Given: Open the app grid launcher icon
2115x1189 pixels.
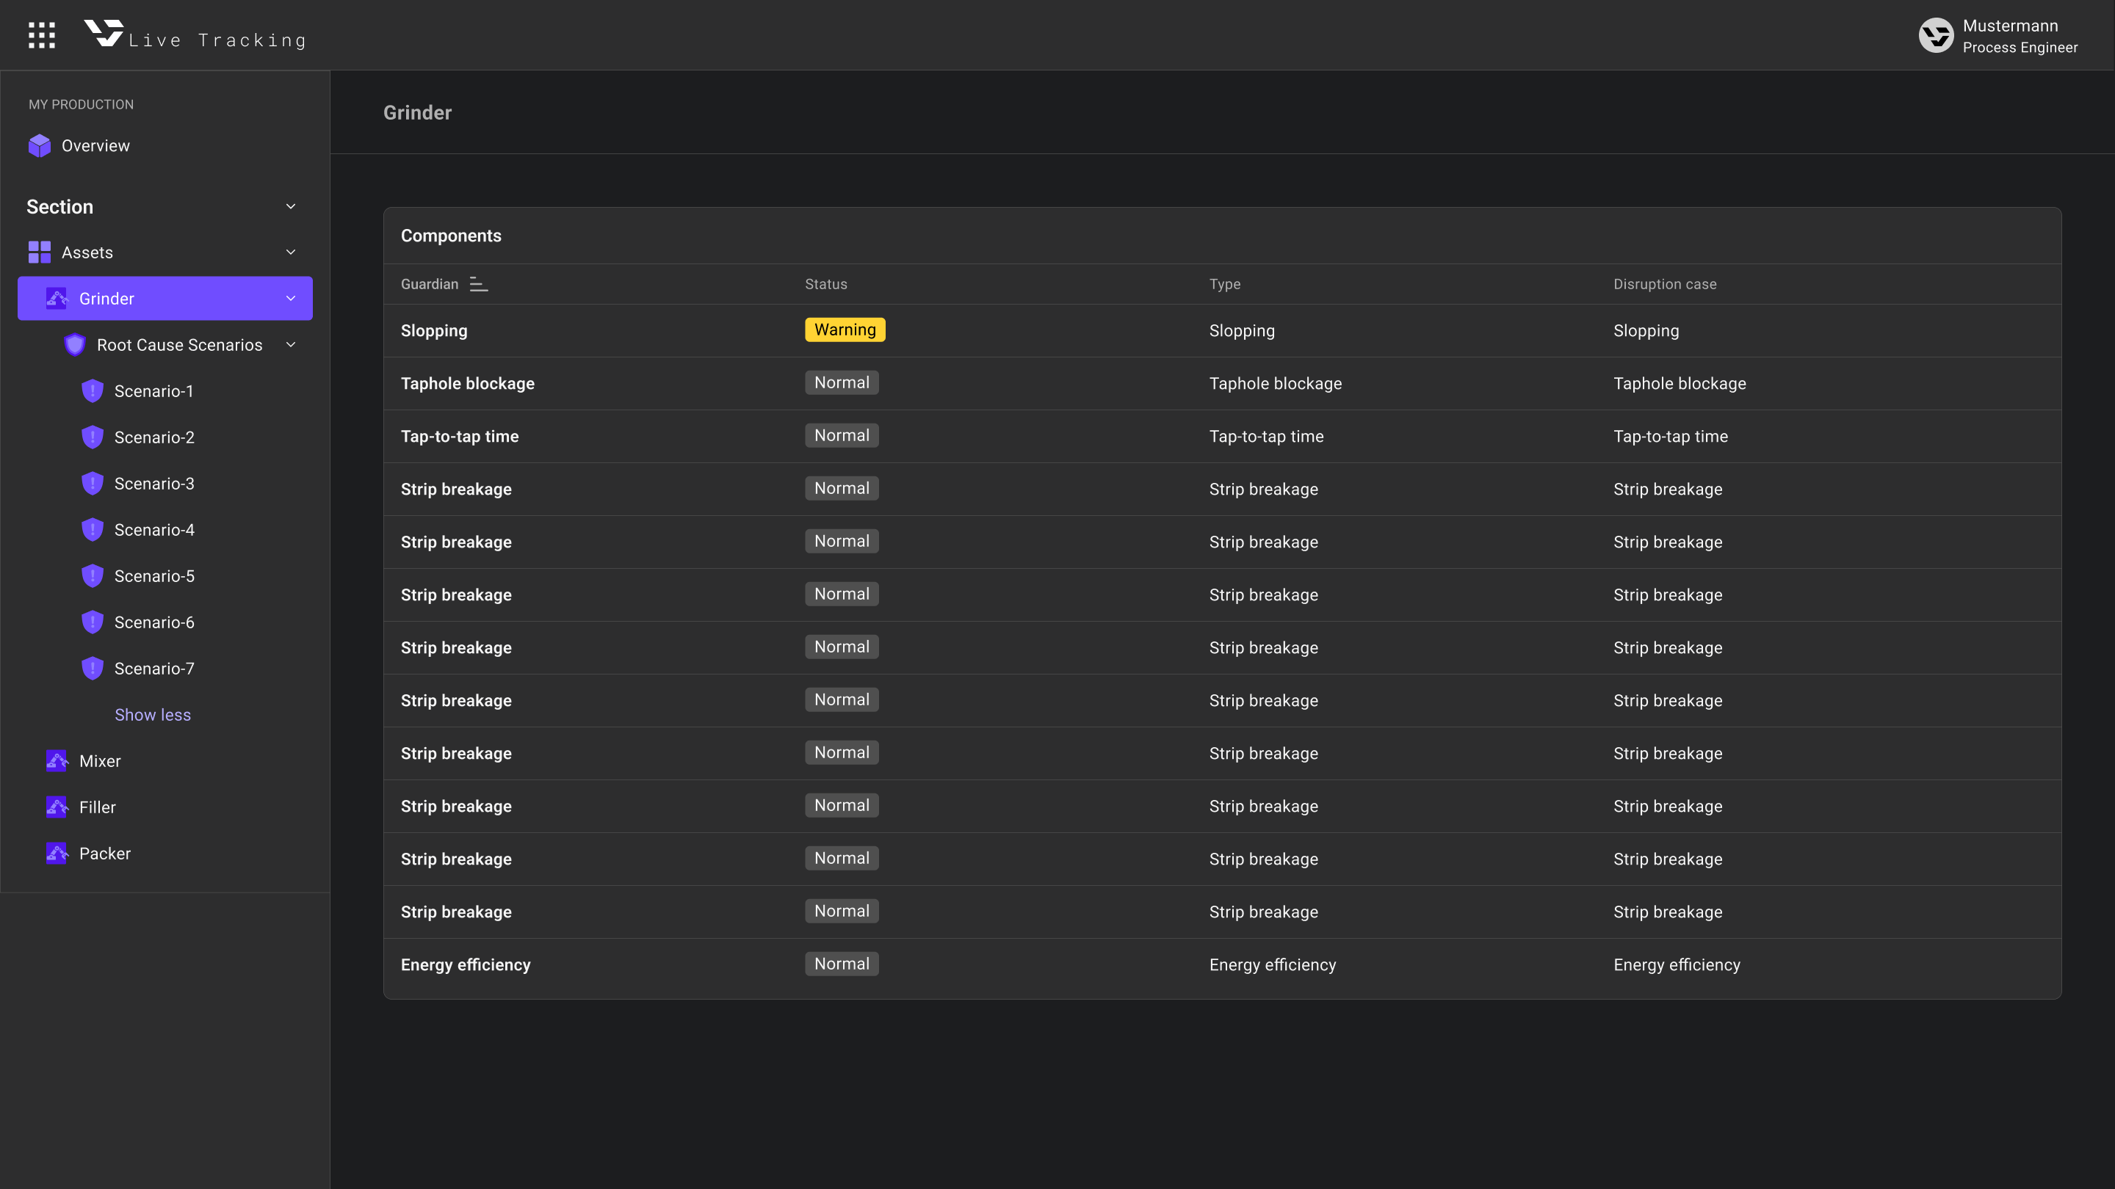Looking at the screenshot, I should pos(42,35).
